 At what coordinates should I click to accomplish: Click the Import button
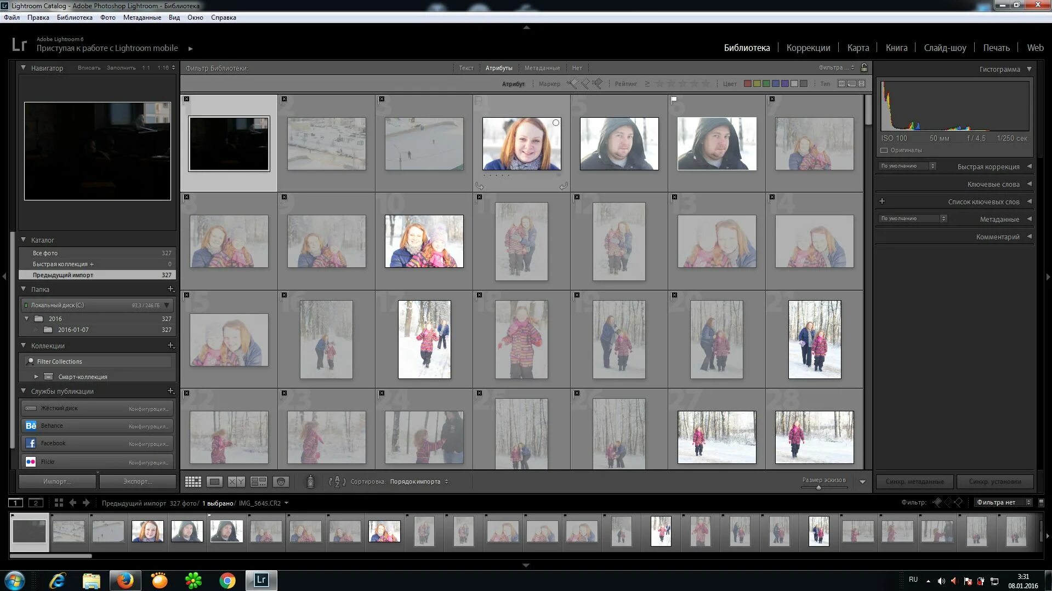pos(57,481)
